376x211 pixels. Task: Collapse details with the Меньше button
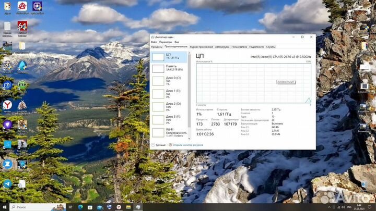pos(160,145)
